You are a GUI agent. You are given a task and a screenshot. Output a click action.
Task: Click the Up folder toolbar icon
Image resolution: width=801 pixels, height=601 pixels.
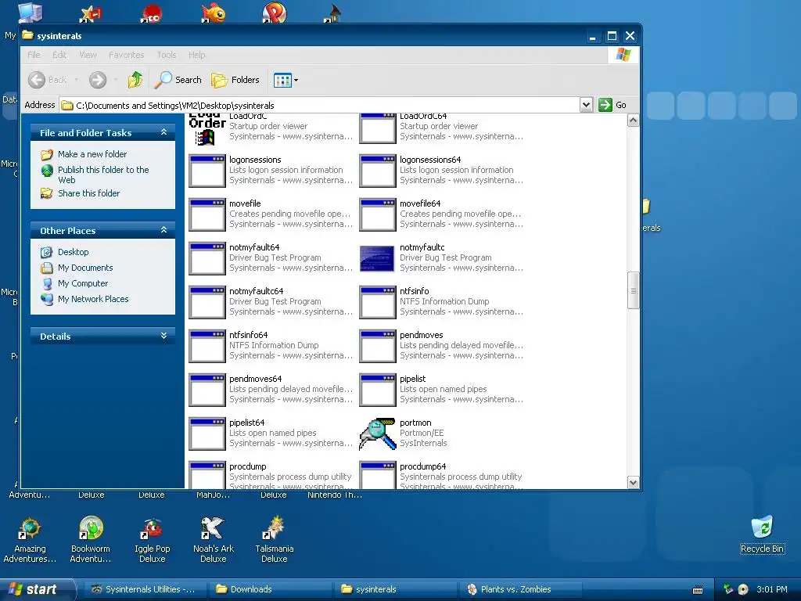coord(135,80)
